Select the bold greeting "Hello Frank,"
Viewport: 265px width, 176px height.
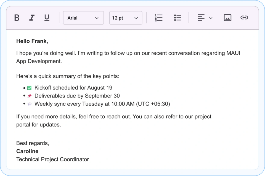click(32, 41)
